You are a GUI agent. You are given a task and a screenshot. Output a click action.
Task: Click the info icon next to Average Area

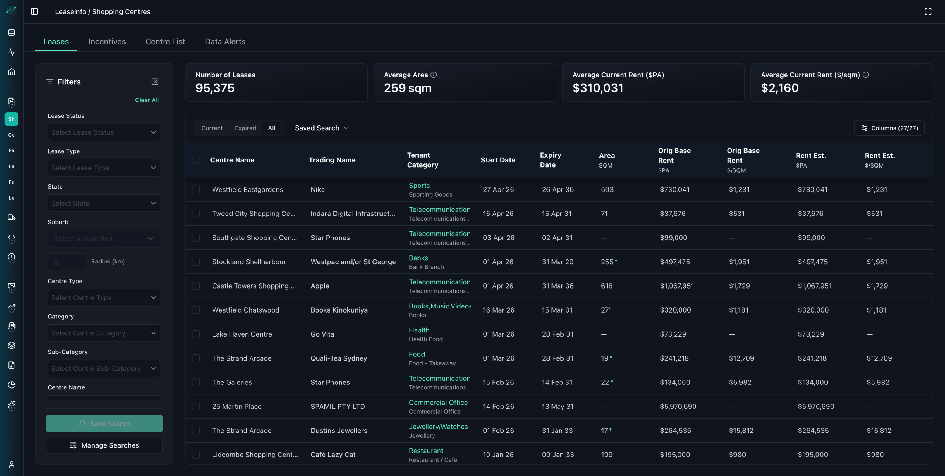pyautogui.click(x=434, y=75)
